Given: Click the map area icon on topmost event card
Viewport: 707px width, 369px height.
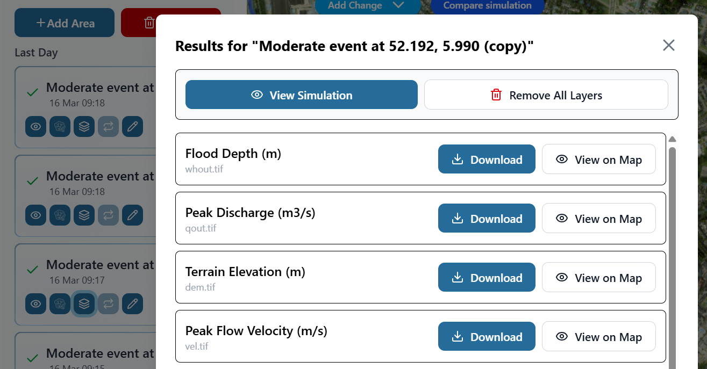Looking at the screenshot, I should (x=60, y=127).
